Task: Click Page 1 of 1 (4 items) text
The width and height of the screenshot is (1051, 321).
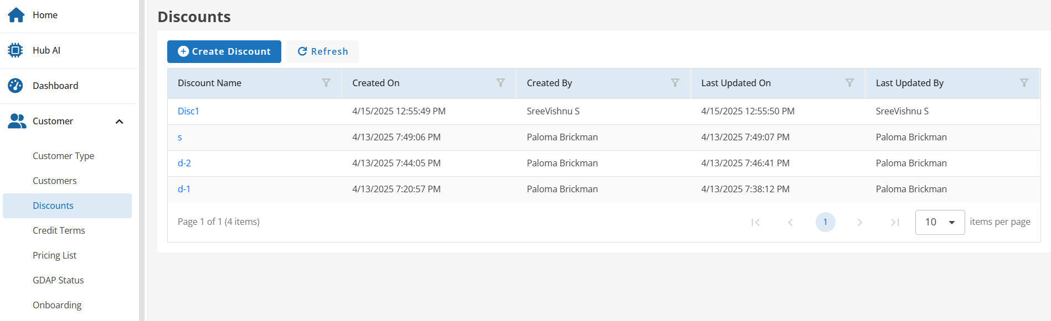Action: point(219,222)
